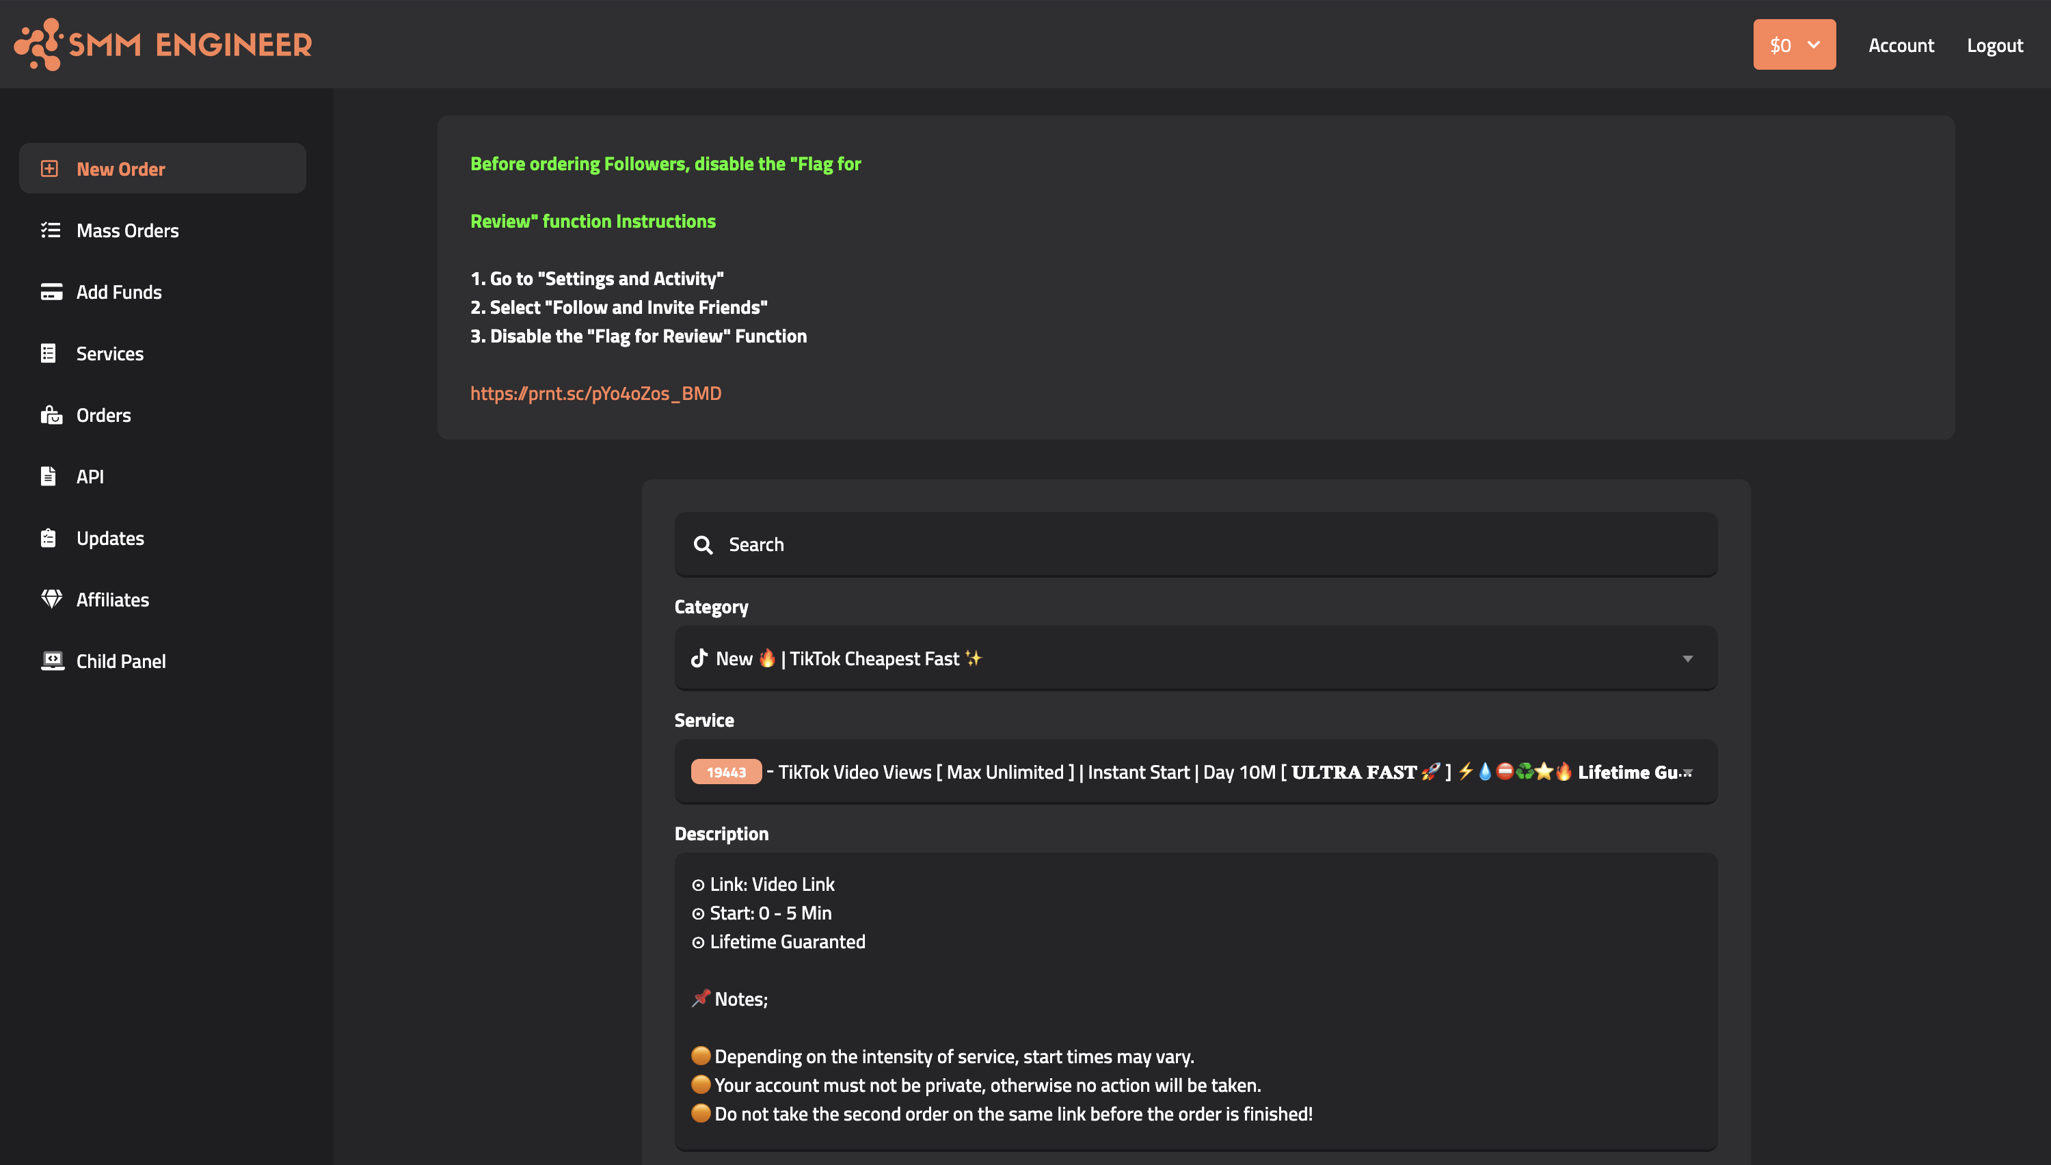
Task: Open the Services menu item
Action: pos(109,353)
